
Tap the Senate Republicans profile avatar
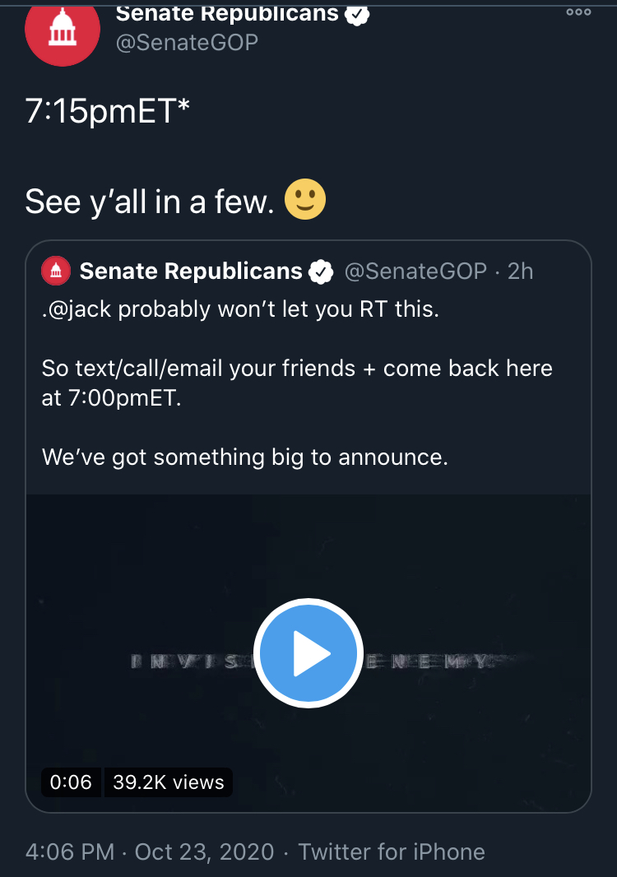point(63,30)
